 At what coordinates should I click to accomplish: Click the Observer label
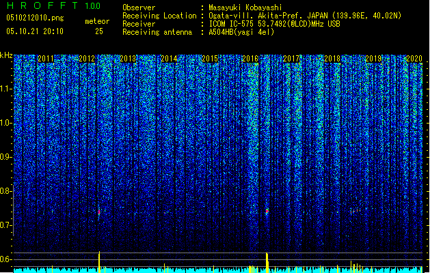coord(139,8)
